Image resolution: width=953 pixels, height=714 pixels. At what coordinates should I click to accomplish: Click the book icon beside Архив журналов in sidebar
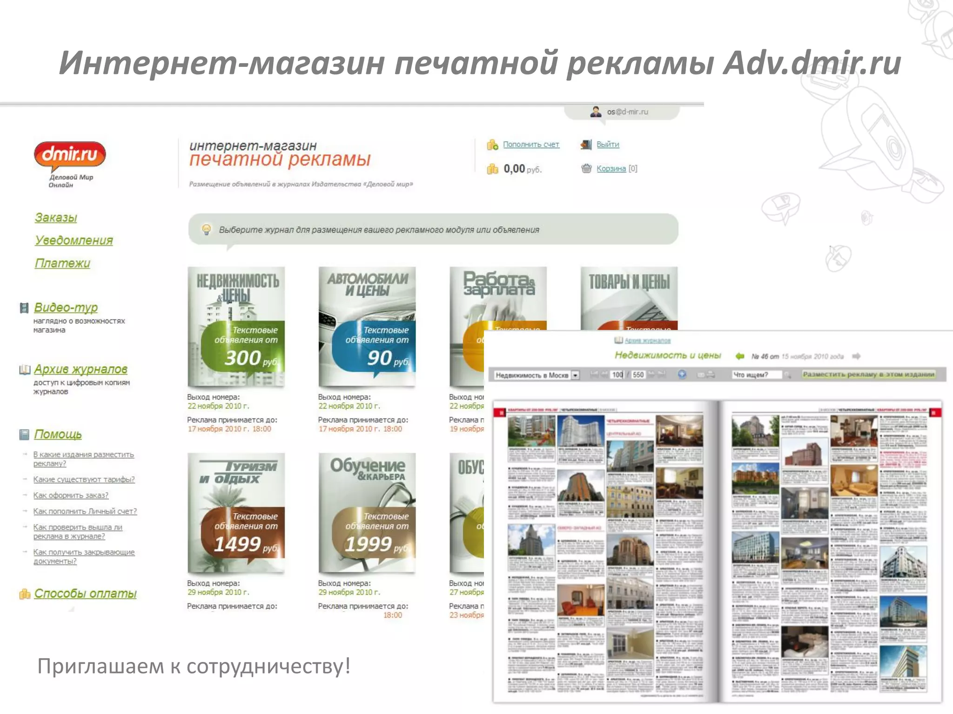25,370
